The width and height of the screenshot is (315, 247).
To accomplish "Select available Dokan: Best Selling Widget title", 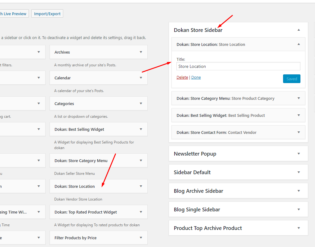I will [79, 129].
